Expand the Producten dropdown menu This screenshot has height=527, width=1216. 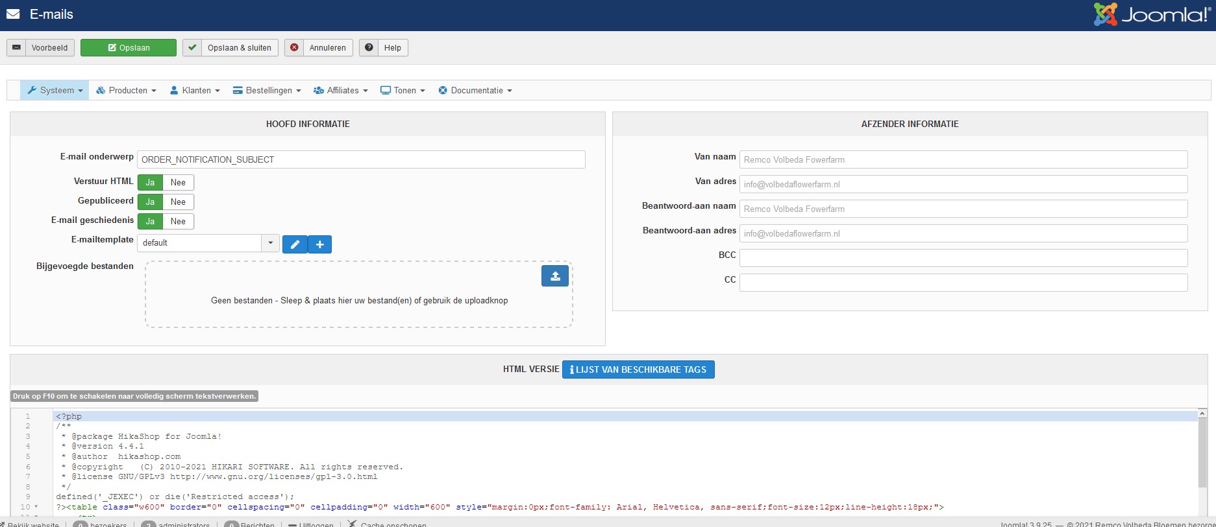tap(127, 91)
